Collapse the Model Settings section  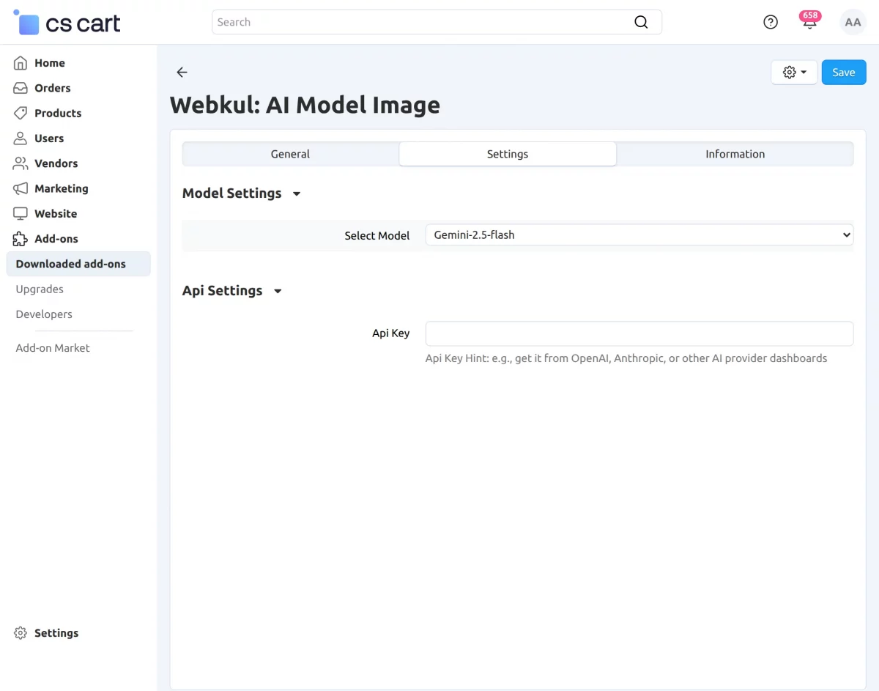click(x=297, y=194)
